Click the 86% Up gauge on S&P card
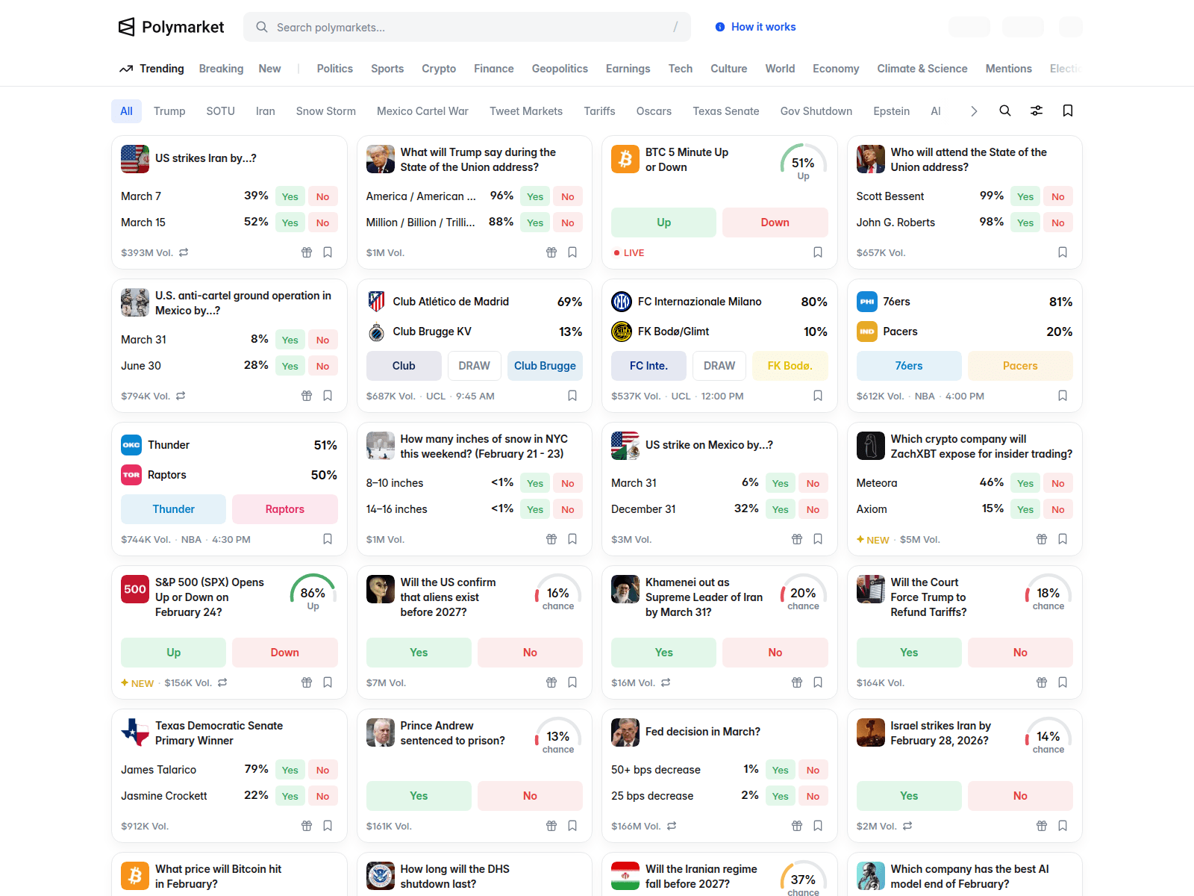This screenshot has height=896, width=1194. (313, 593)
